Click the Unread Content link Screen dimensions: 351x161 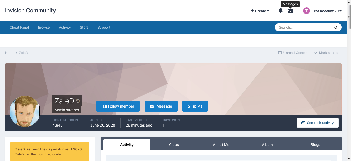point(293,53)
